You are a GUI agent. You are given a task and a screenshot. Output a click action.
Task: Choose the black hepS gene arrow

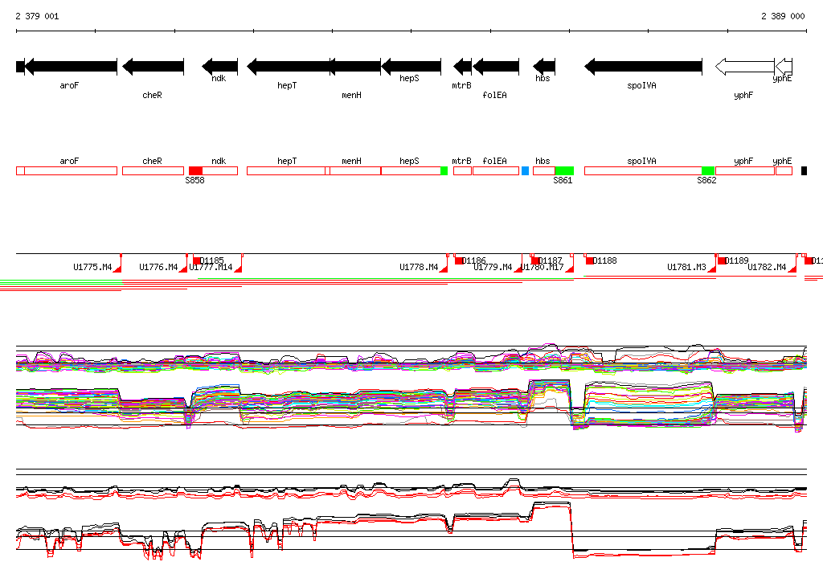coord(411,66)
